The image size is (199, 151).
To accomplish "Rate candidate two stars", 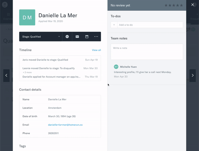I will click(170, 5).
